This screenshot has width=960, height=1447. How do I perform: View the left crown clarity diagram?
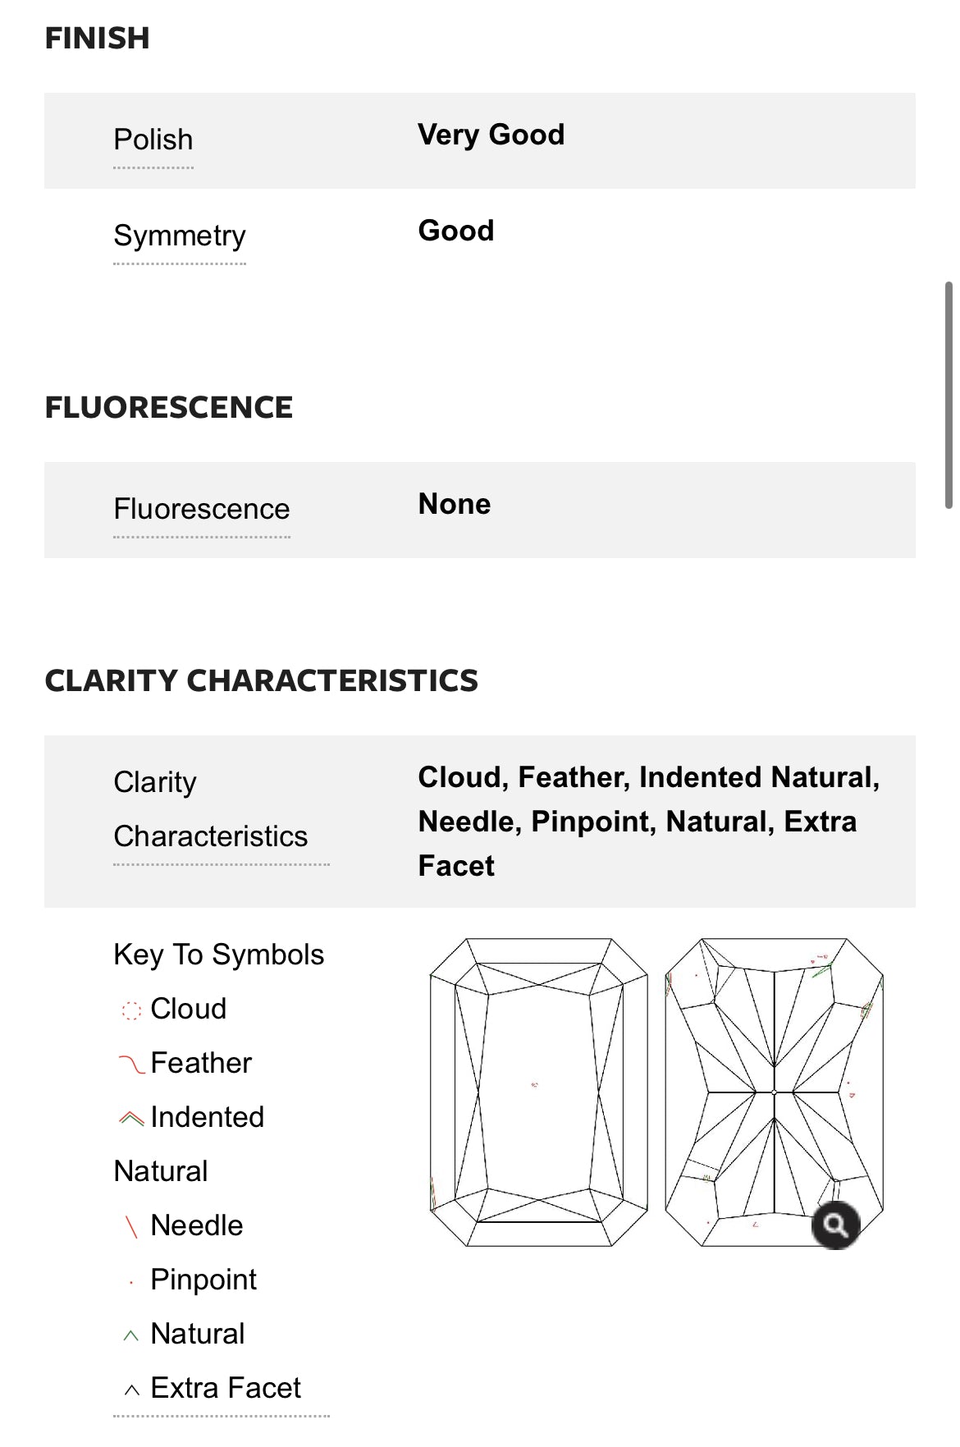[534, 1092]
